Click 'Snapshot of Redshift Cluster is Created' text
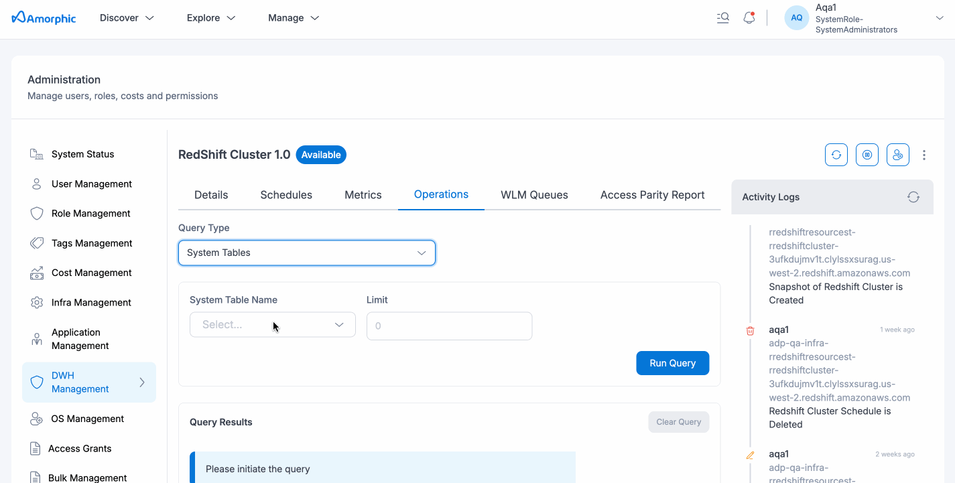Viewport: 955px width, 483px height. click(x=836, y=293)
